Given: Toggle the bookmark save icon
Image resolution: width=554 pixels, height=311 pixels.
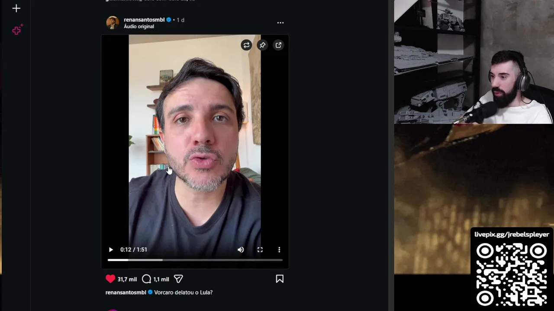Looking at the screenshot, I should click(280, 279).
